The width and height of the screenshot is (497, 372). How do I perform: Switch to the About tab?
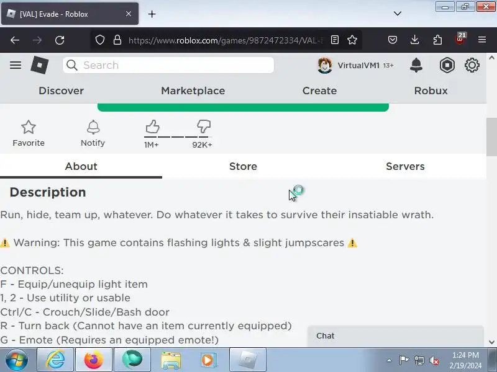[x=81, y=166]
